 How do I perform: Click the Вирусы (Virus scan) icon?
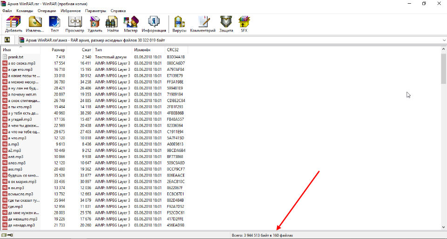coord(179,24)
